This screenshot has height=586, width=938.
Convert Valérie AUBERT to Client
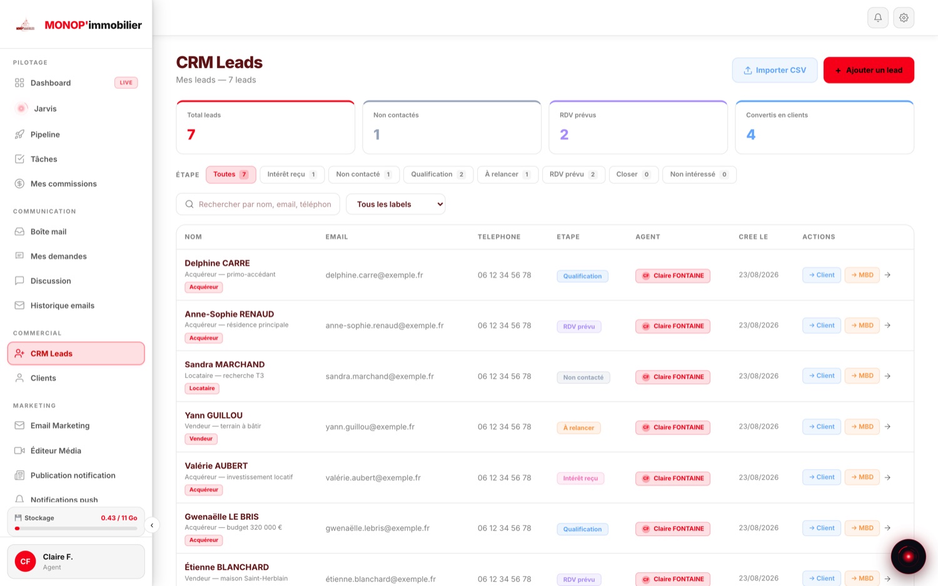click(822, 477)
